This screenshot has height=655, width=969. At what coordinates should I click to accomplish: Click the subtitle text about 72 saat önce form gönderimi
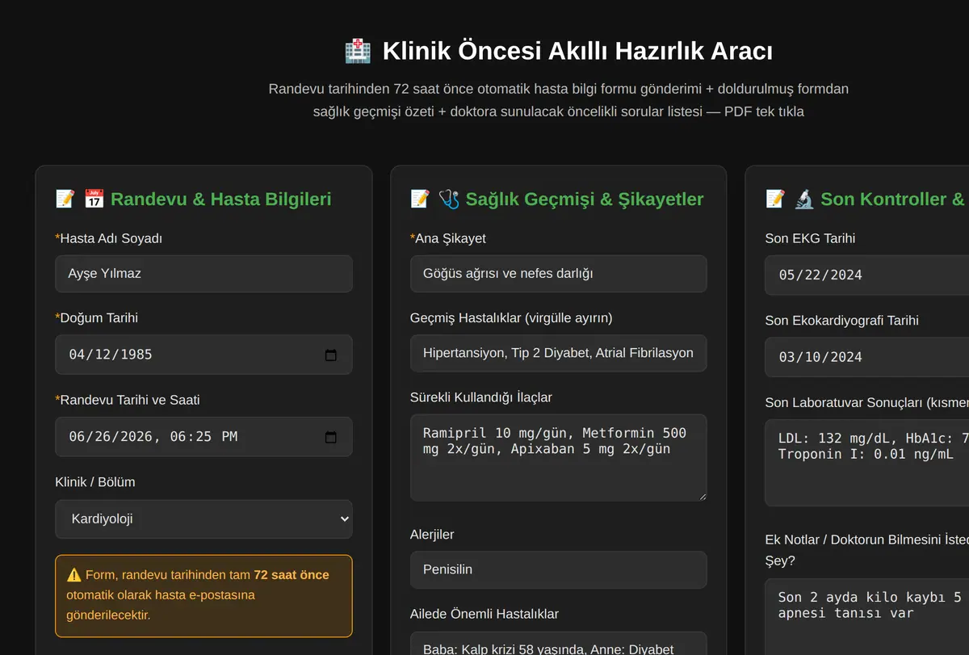click(x=559, y=100)
